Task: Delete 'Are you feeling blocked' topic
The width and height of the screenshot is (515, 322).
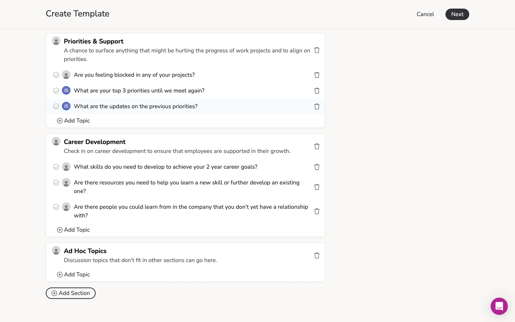Action: pyautogui.click(x=317, y=75)
